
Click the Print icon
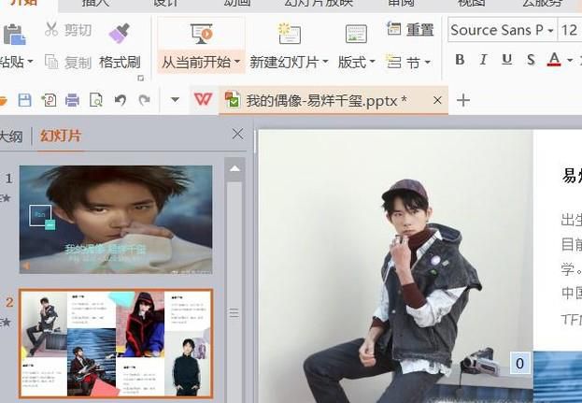click(x=72, y=100)
